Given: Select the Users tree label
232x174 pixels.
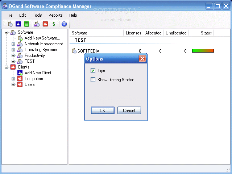Looking at the screenshot, I should pos(30,84).
